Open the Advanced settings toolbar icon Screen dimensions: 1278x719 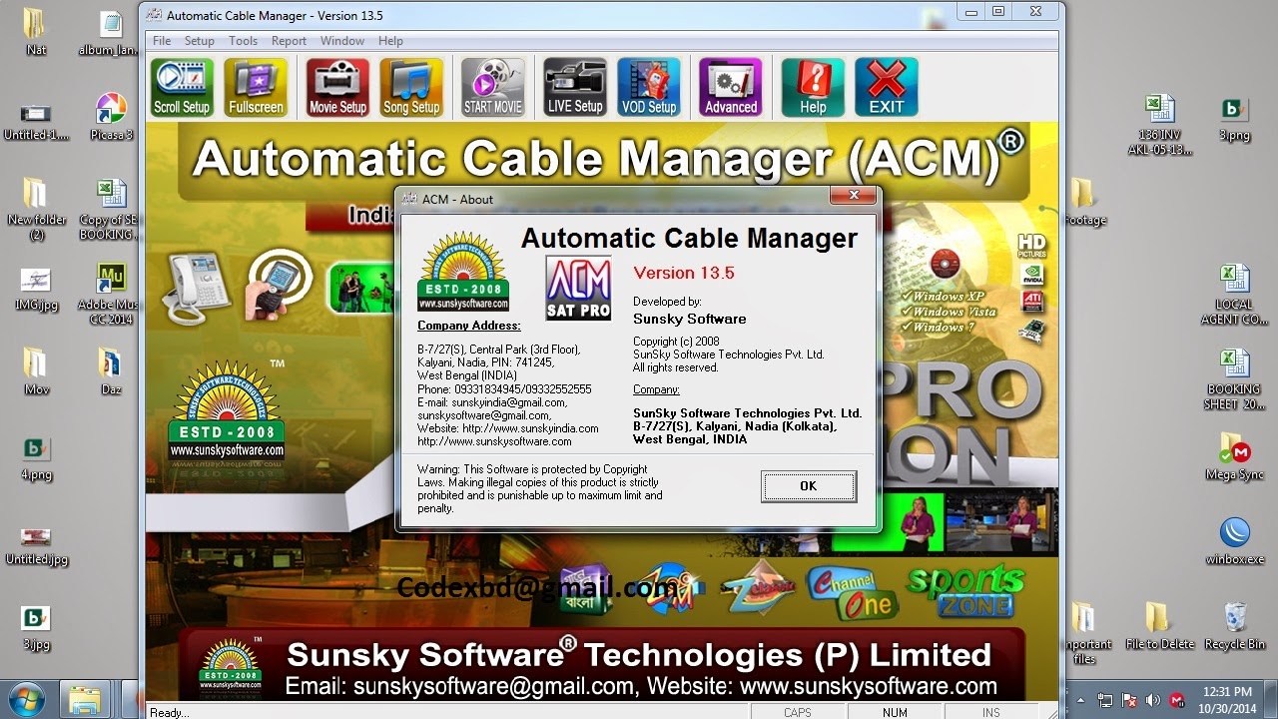tap(731, 87)
